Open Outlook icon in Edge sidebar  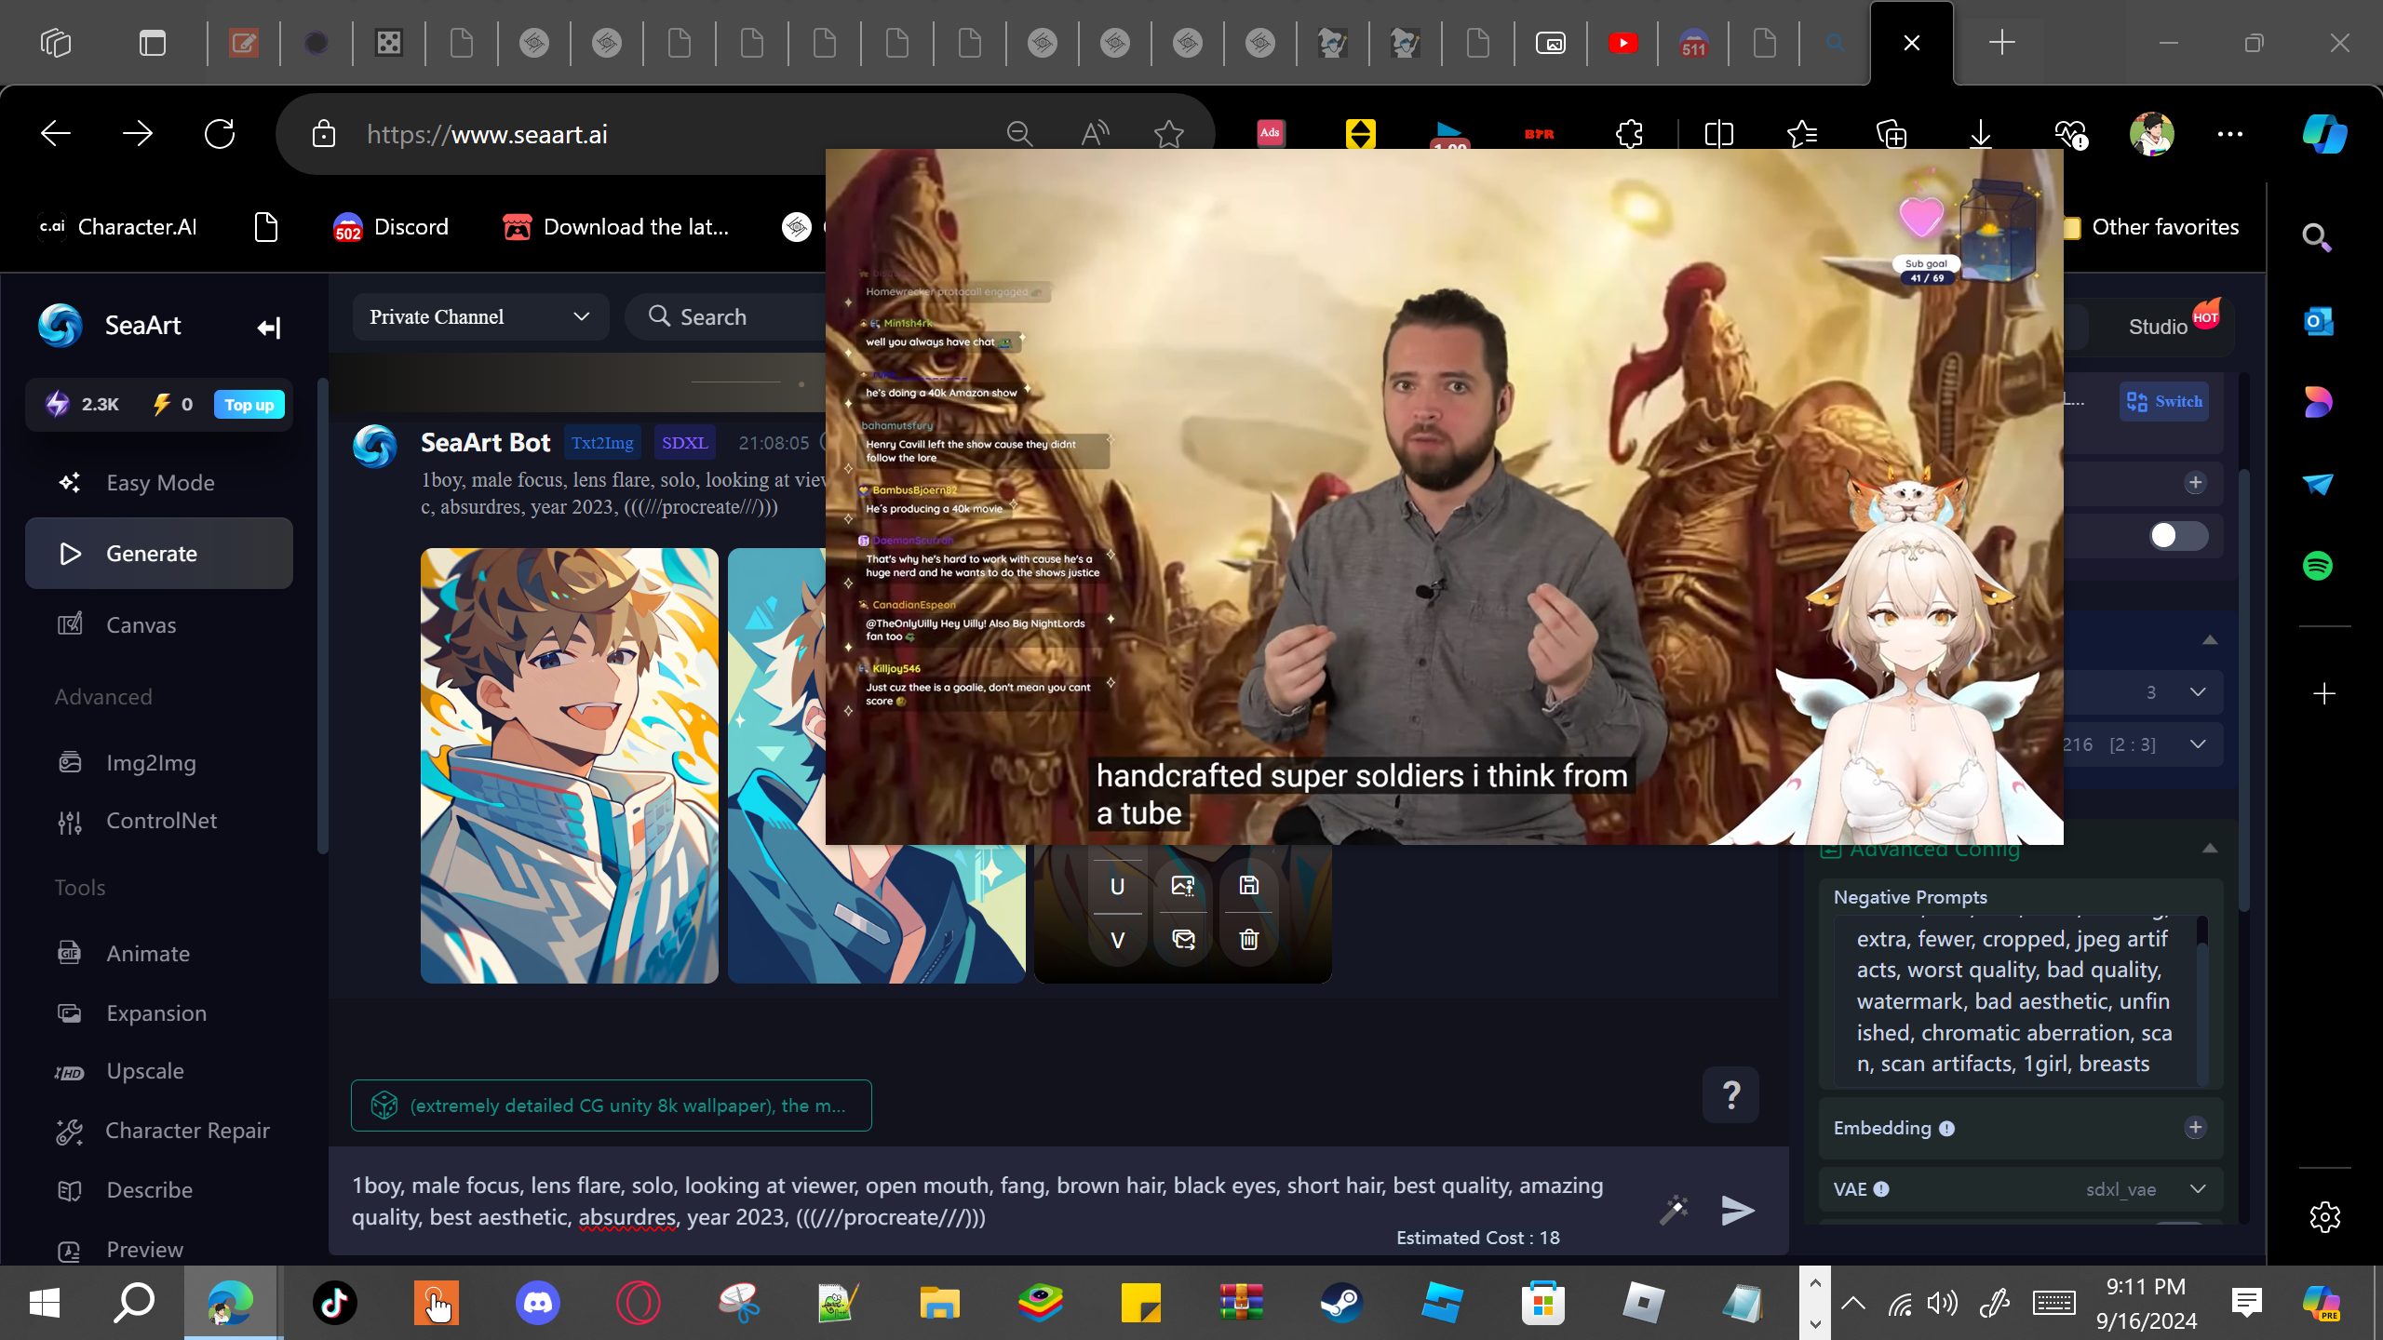2318,322
